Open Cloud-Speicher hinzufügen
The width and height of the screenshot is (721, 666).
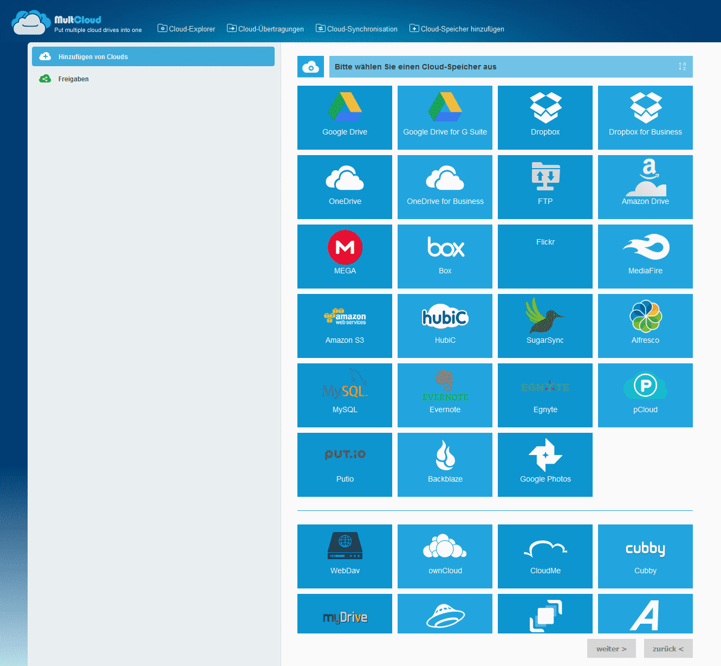pos(457,29)
